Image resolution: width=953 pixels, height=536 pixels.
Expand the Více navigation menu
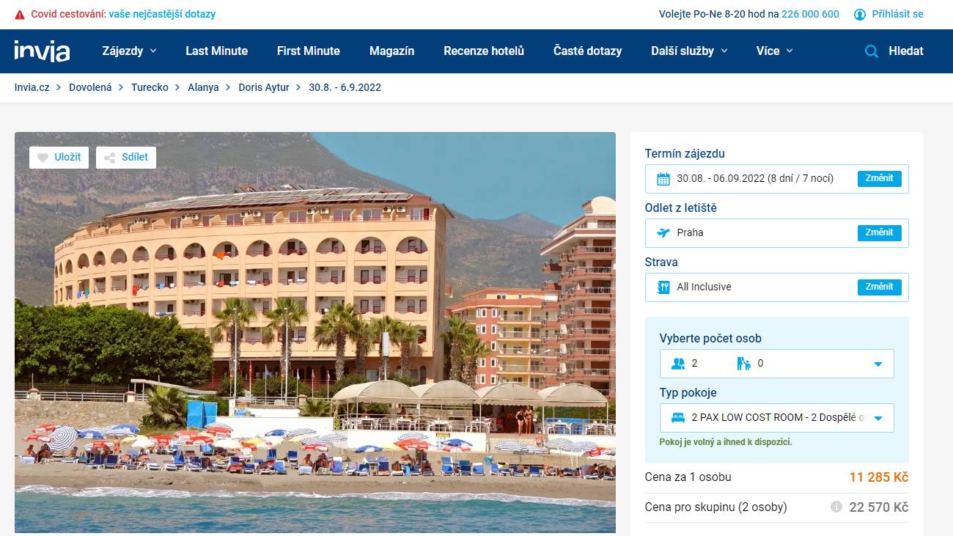[x=775, y=51]
